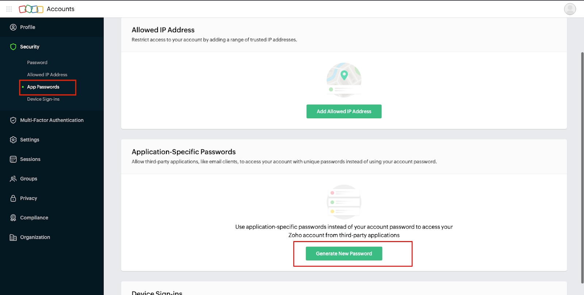Image resolution: width=584 pixels, height=295 pixels.
Task: Navigate to Device Sign-ins submenu item
Action: coord(43,99)
